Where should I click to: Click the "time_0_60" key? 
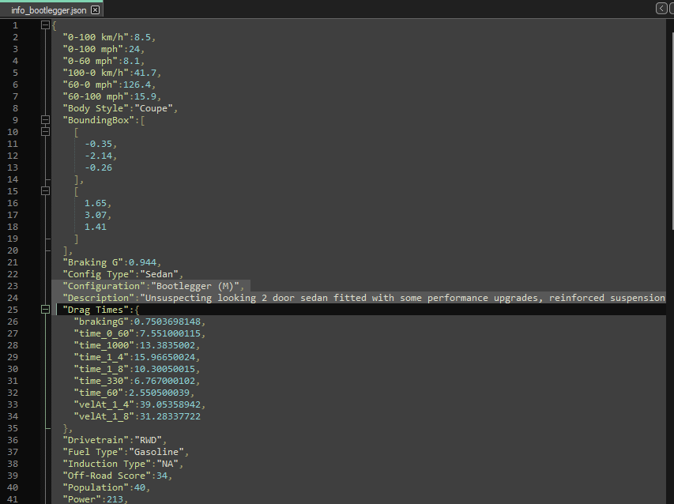104,333
